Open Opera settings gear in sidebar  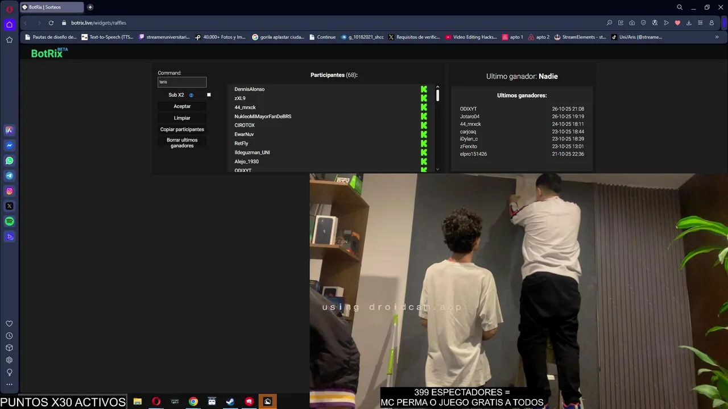[9, 360]
